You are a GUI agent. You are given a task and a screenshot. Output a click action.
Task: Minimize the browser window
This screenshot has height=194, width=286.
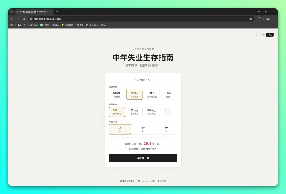coord(258,12)
